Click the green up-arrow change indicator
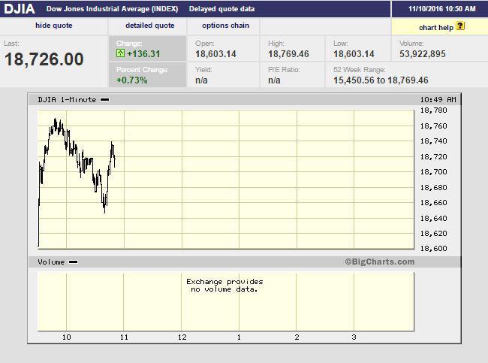 click(120, 54)
